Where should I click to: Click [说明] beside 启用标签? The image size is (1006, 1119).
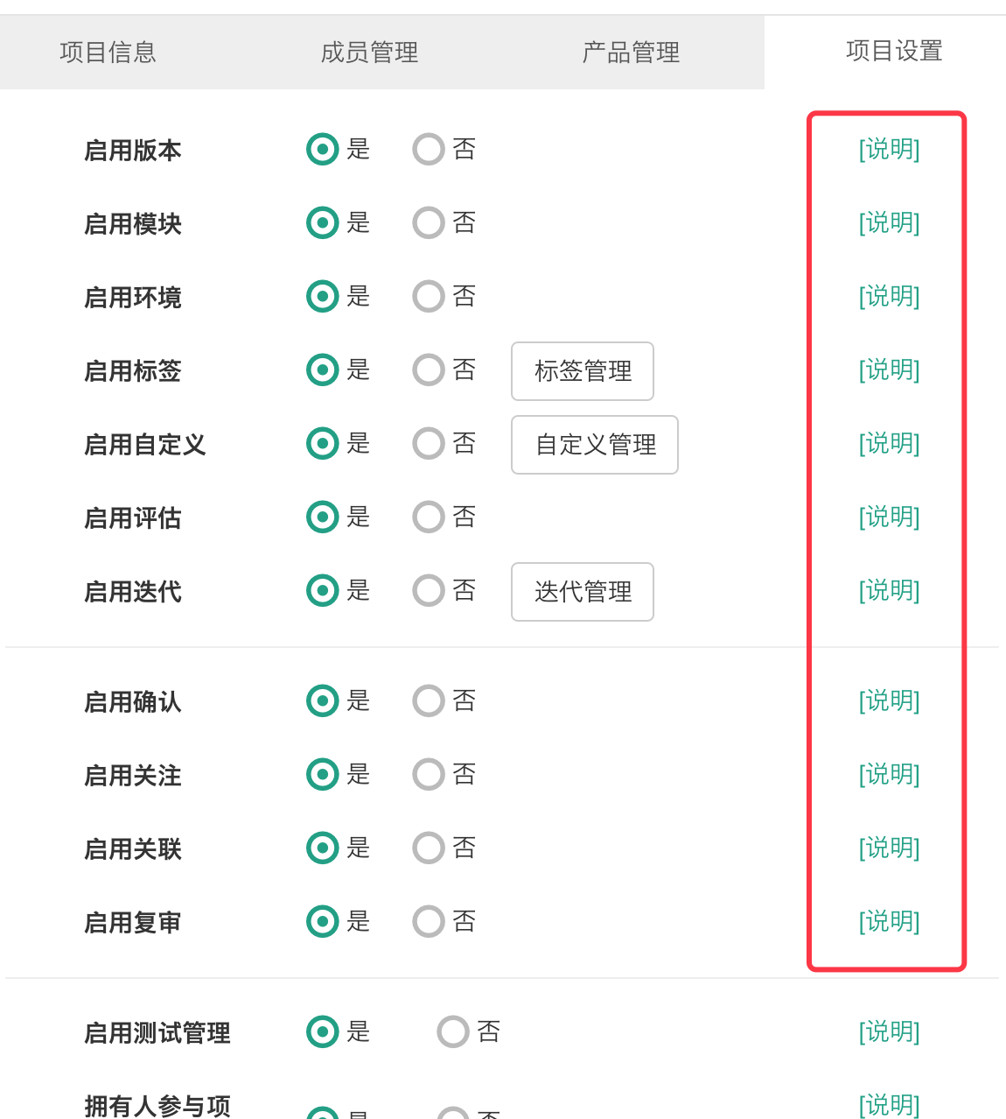889,369
